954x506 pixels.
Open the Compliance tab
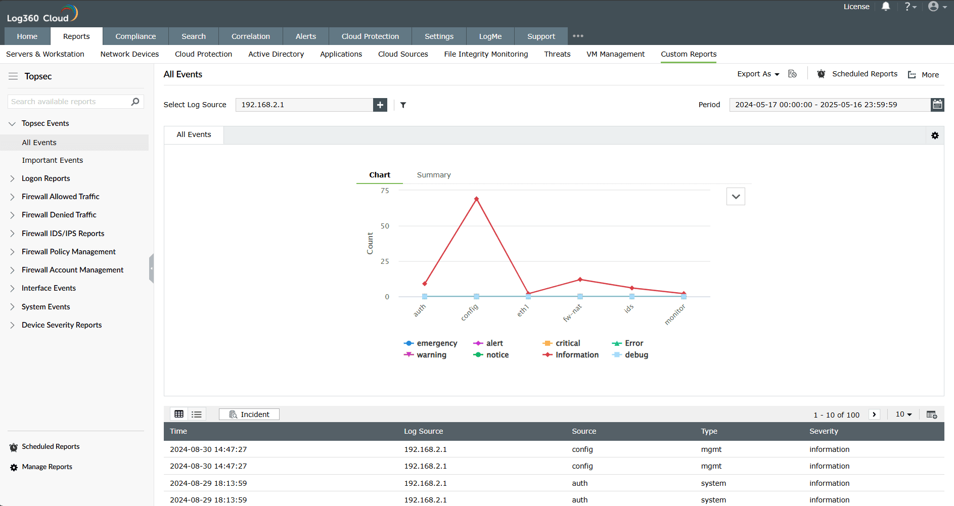click(x=135, y=36)
